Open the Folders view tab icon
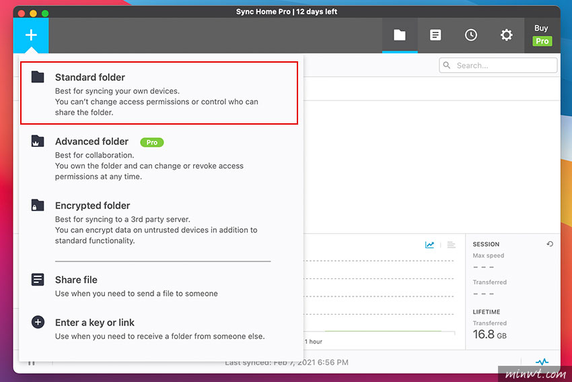 (x=400, y=35)
